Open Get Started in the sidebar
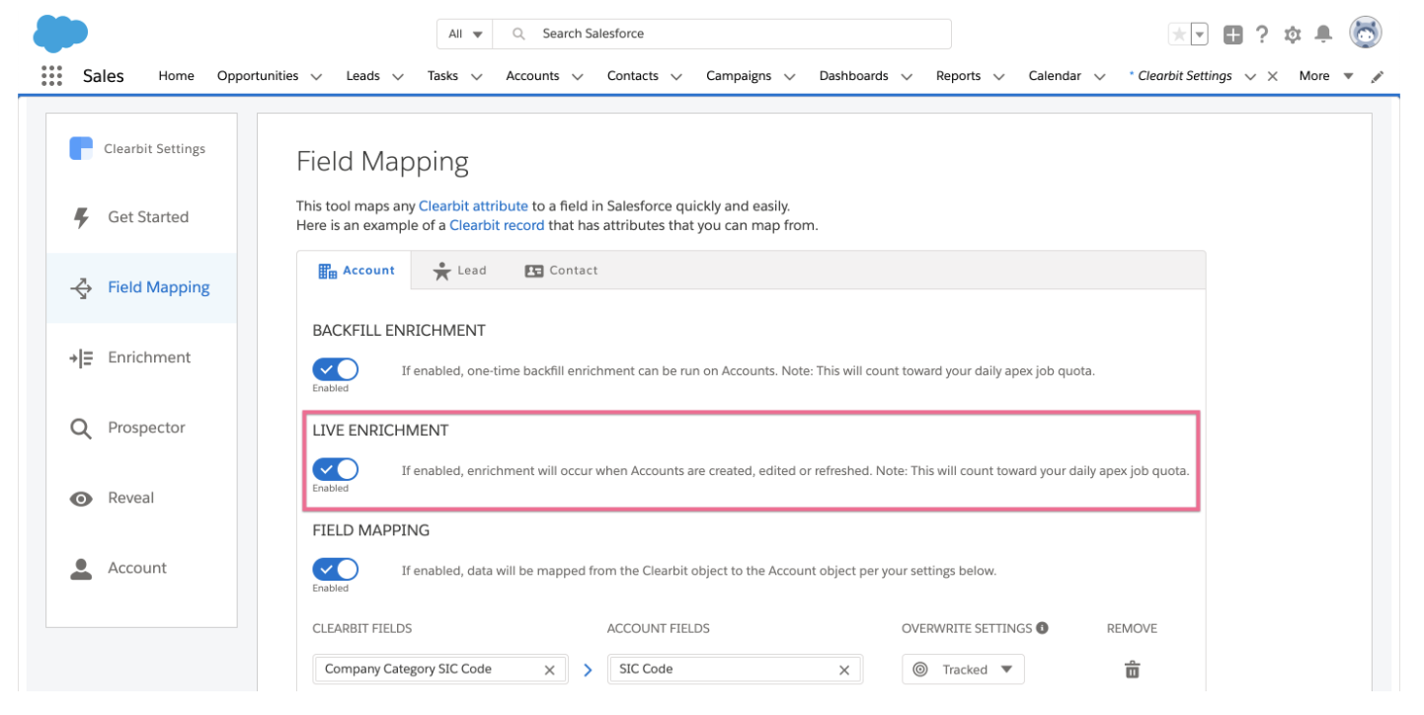 click(x=141, y=217)
